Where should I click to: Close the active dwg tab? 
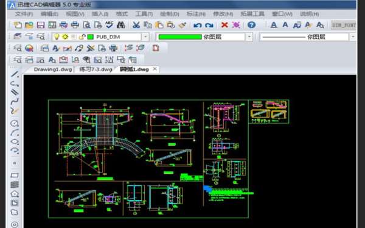point(155,69)
